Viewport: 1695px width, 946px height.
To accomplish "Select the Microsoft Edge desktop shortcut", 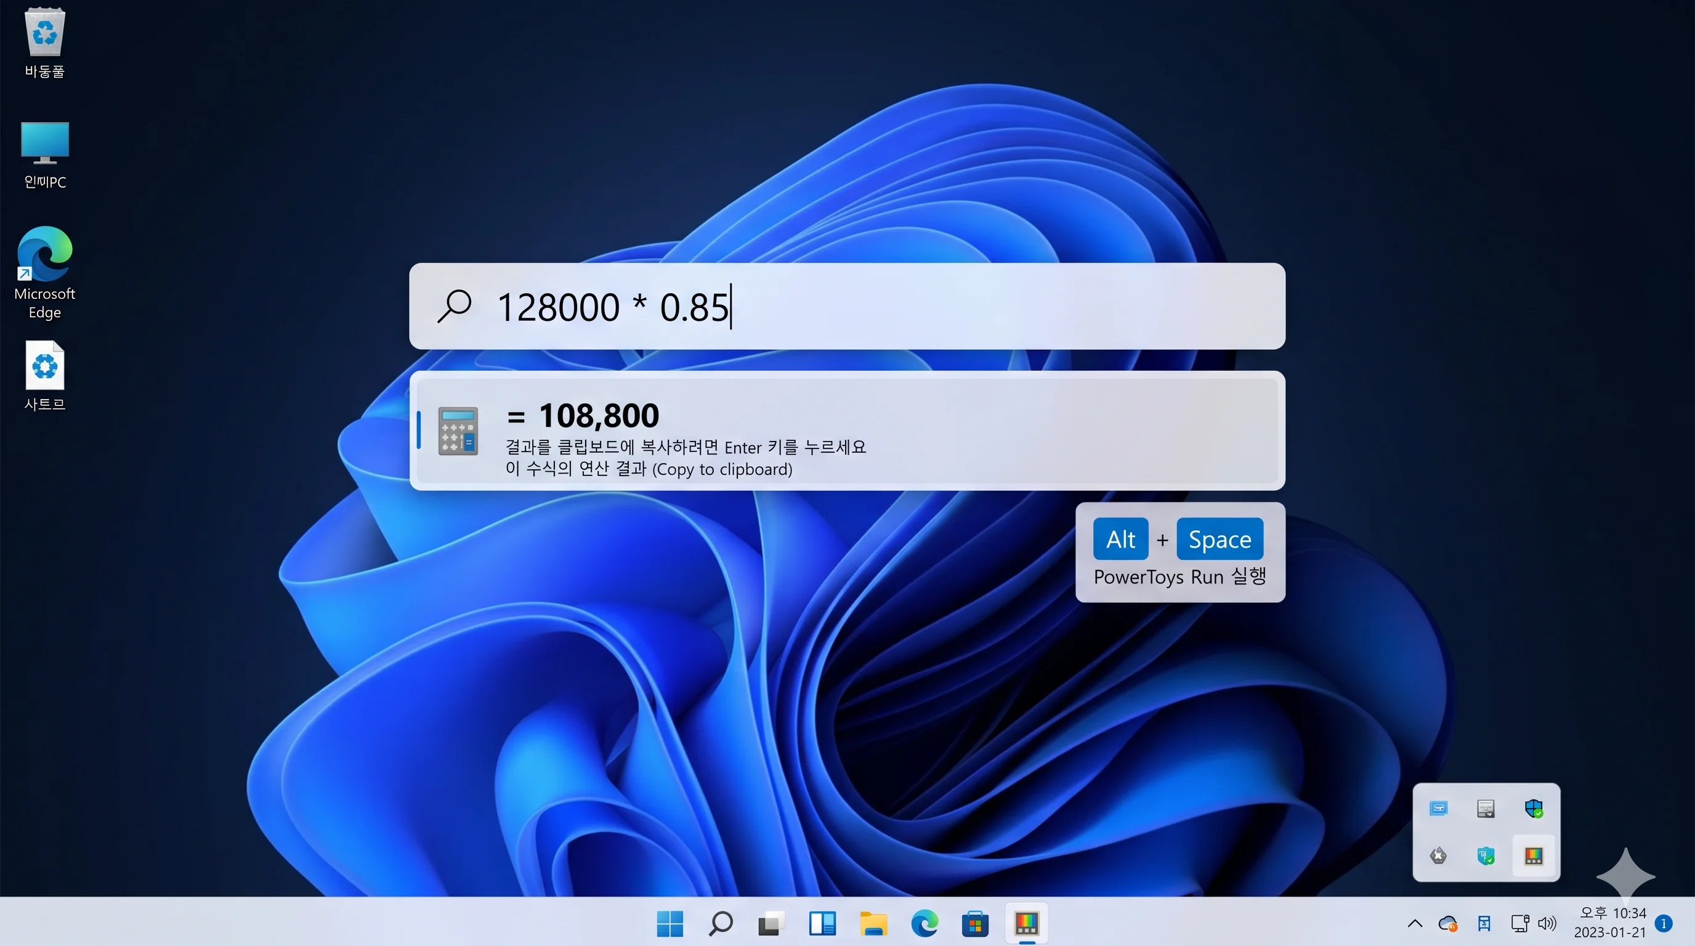I will 45,272.
